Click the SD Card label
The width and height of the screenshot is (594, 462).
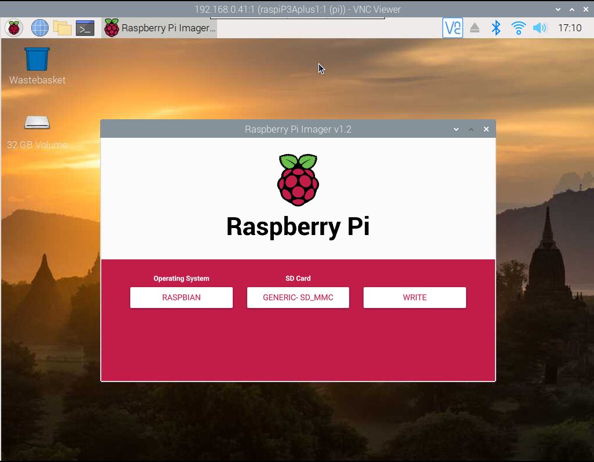[x=298, y=278]
